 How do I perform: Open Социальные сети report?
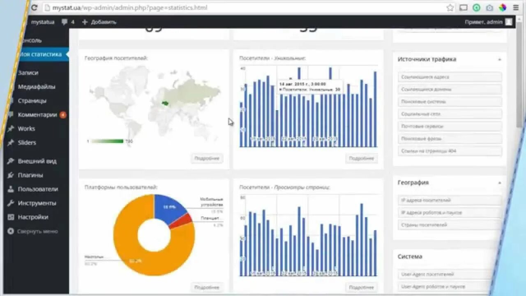pyautogui.click(x=450, y=114)
